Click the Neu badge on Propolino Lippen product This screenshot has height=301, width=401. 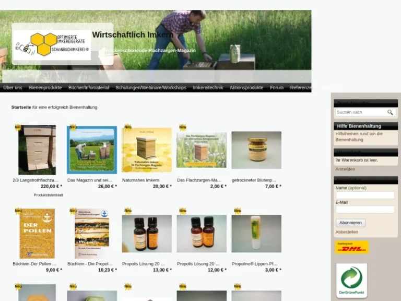[x=237, y=211]
